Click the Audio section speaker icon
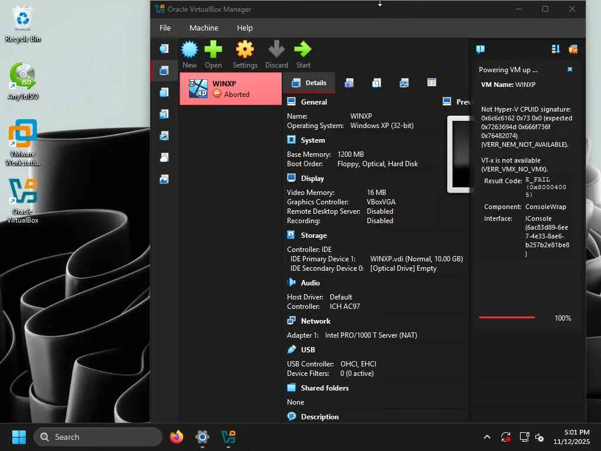This screenshot has width=601, height=451. coord(291,282)
